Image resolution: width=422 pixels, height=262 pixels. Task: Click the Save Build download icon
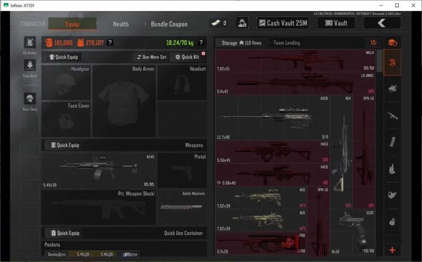click(x=30, y=65)
